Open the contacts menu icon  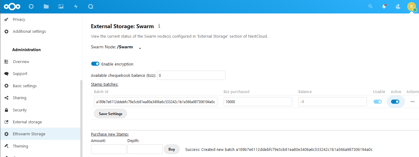398,6
